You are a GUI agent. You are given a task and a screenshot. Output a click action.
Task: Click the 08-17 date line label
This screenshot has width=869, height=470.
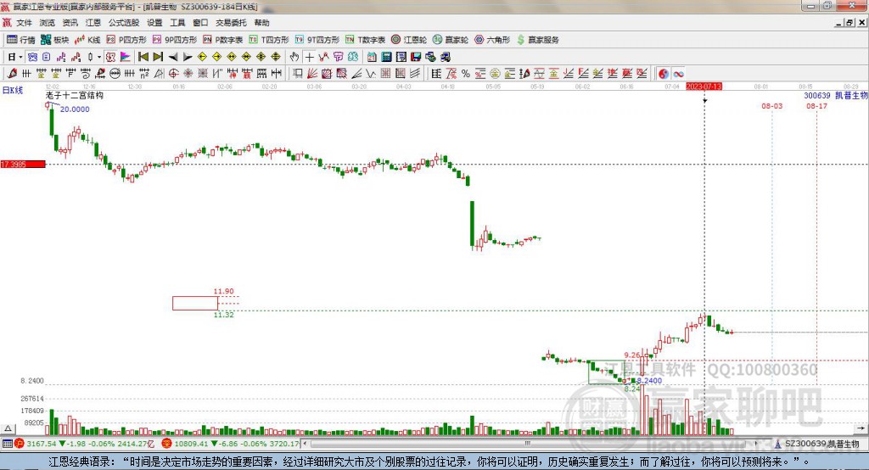click(x=817, y=106)
